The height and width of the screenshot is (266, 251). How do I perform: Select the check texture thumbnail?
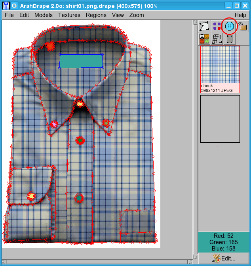[x=220, y=65]
